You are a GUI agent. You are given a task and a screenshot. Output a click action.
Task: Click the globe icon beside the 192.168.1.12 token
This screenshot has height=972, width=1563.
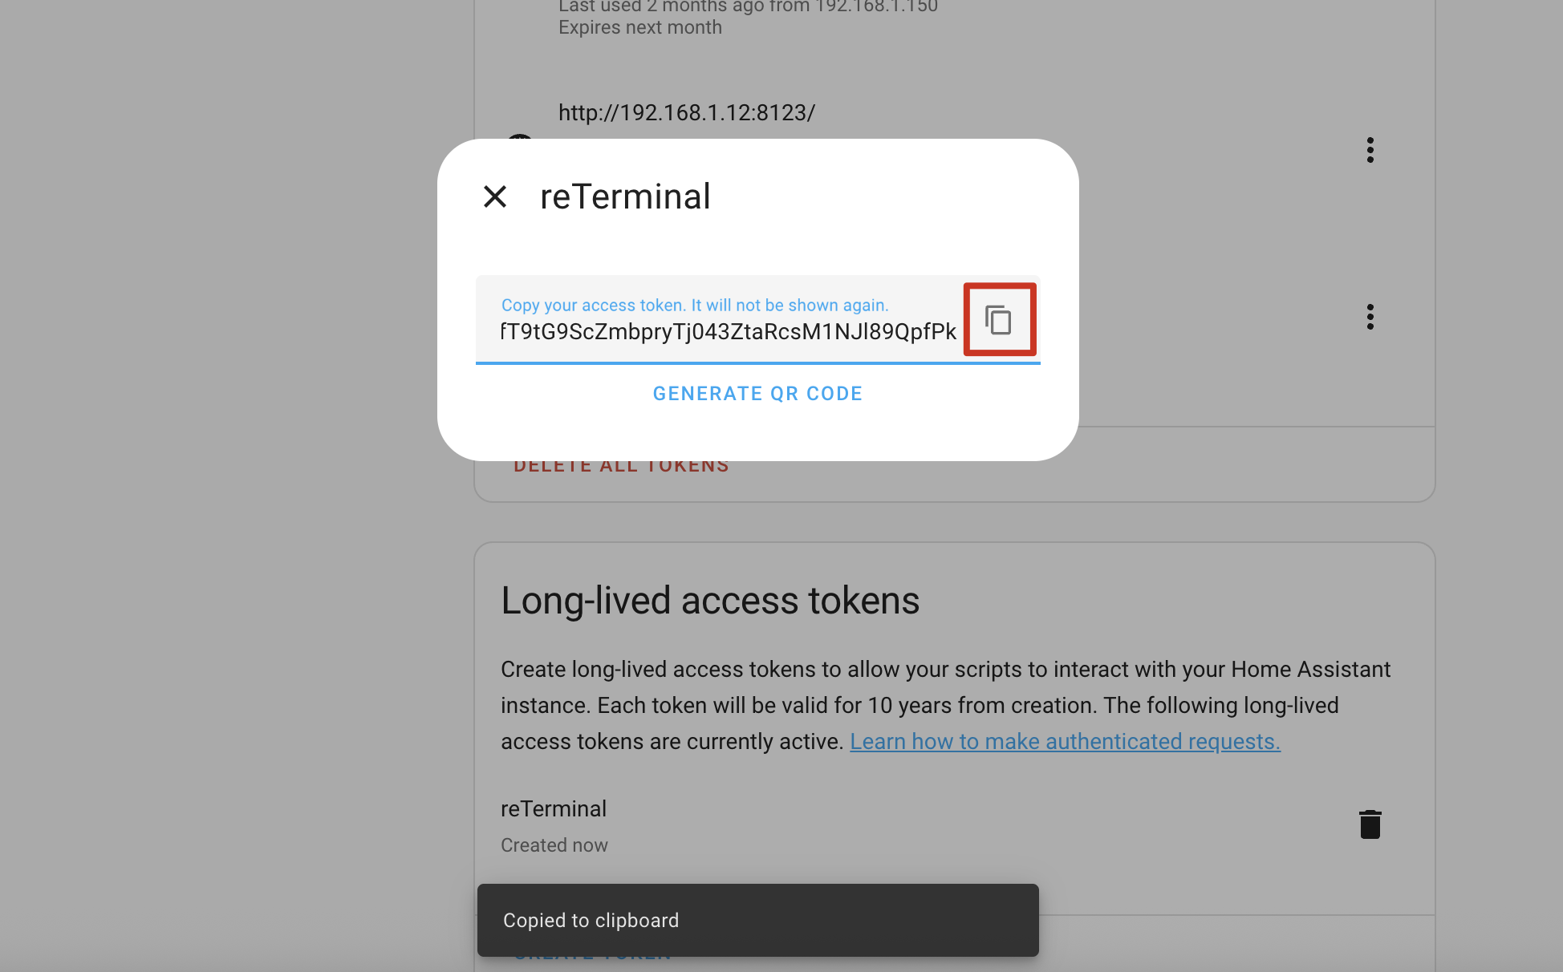[x=520, y=137]
